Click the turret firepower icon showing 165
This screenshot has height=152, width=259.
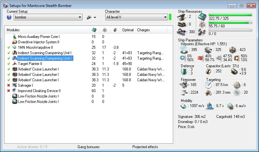184,85
